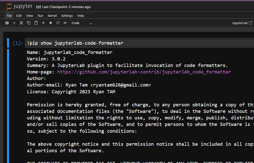
Task: Run the selected cell
Action: pyautogui.click(x=43, y=23)
